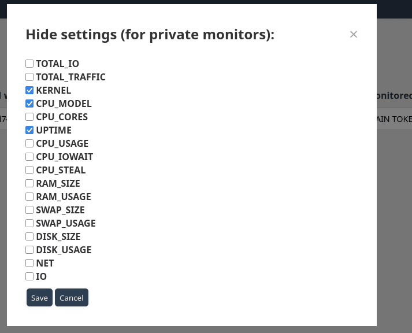The height and width of the screenshot is (333, 412).
Task: Toggle the SWAP_USAGE checkbox
Action: coord(29,223)
